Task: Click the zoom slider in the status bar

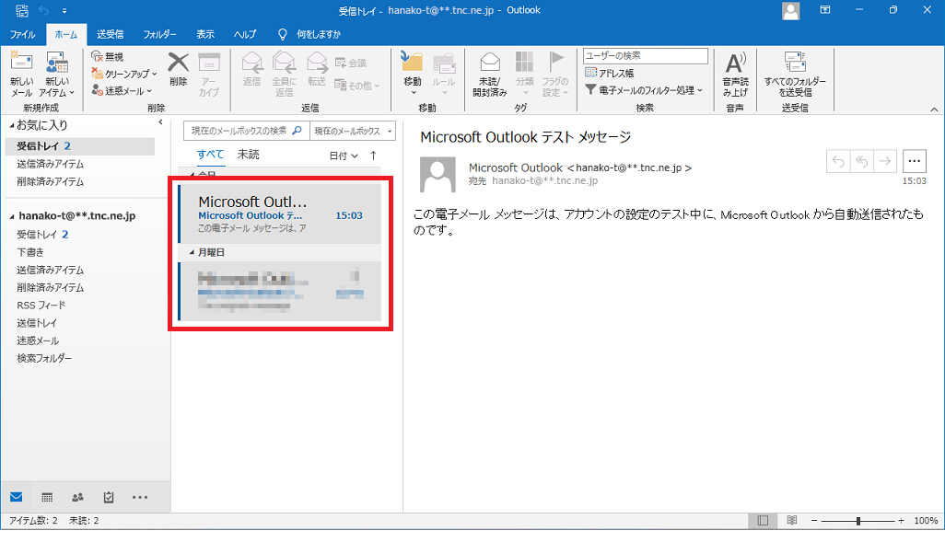Action: click(x=858, y=521)
